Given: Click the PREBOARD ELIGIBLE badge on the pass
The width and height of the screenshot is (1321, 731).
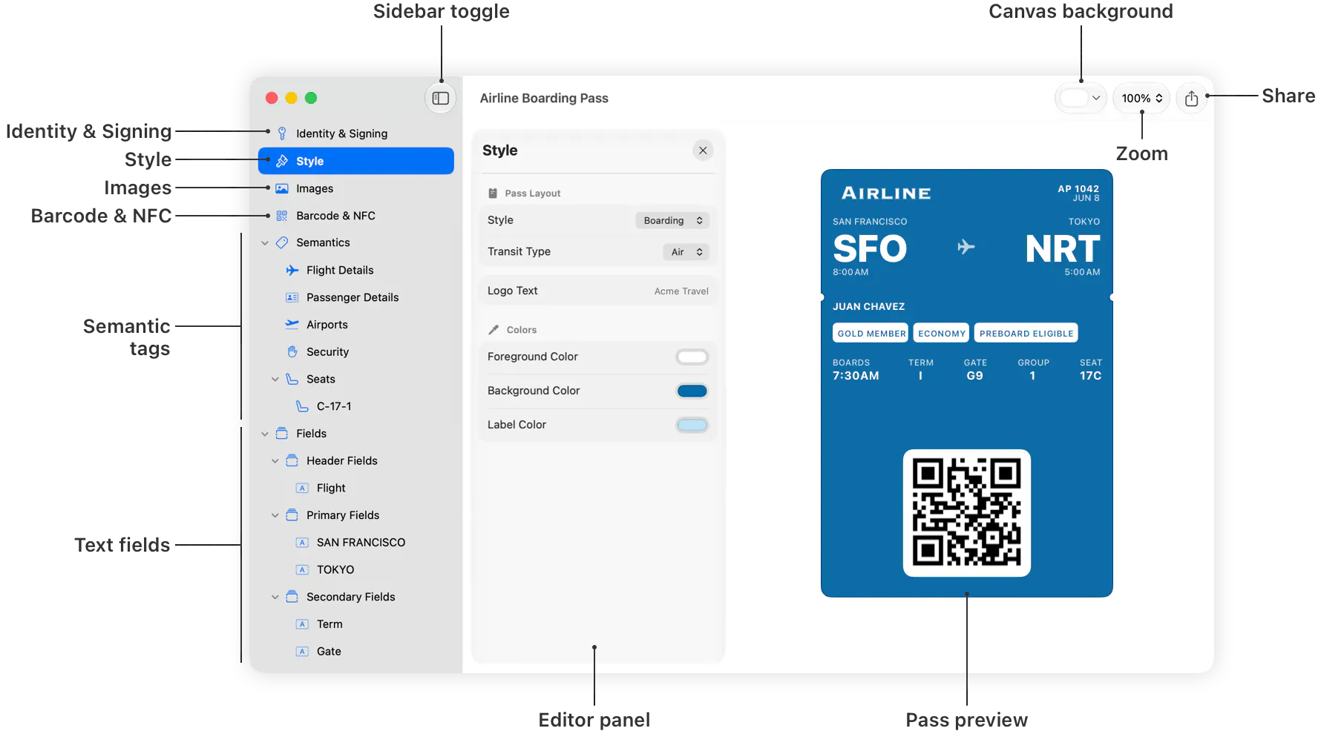Looking at the screenshot, I should point(1026,334).
